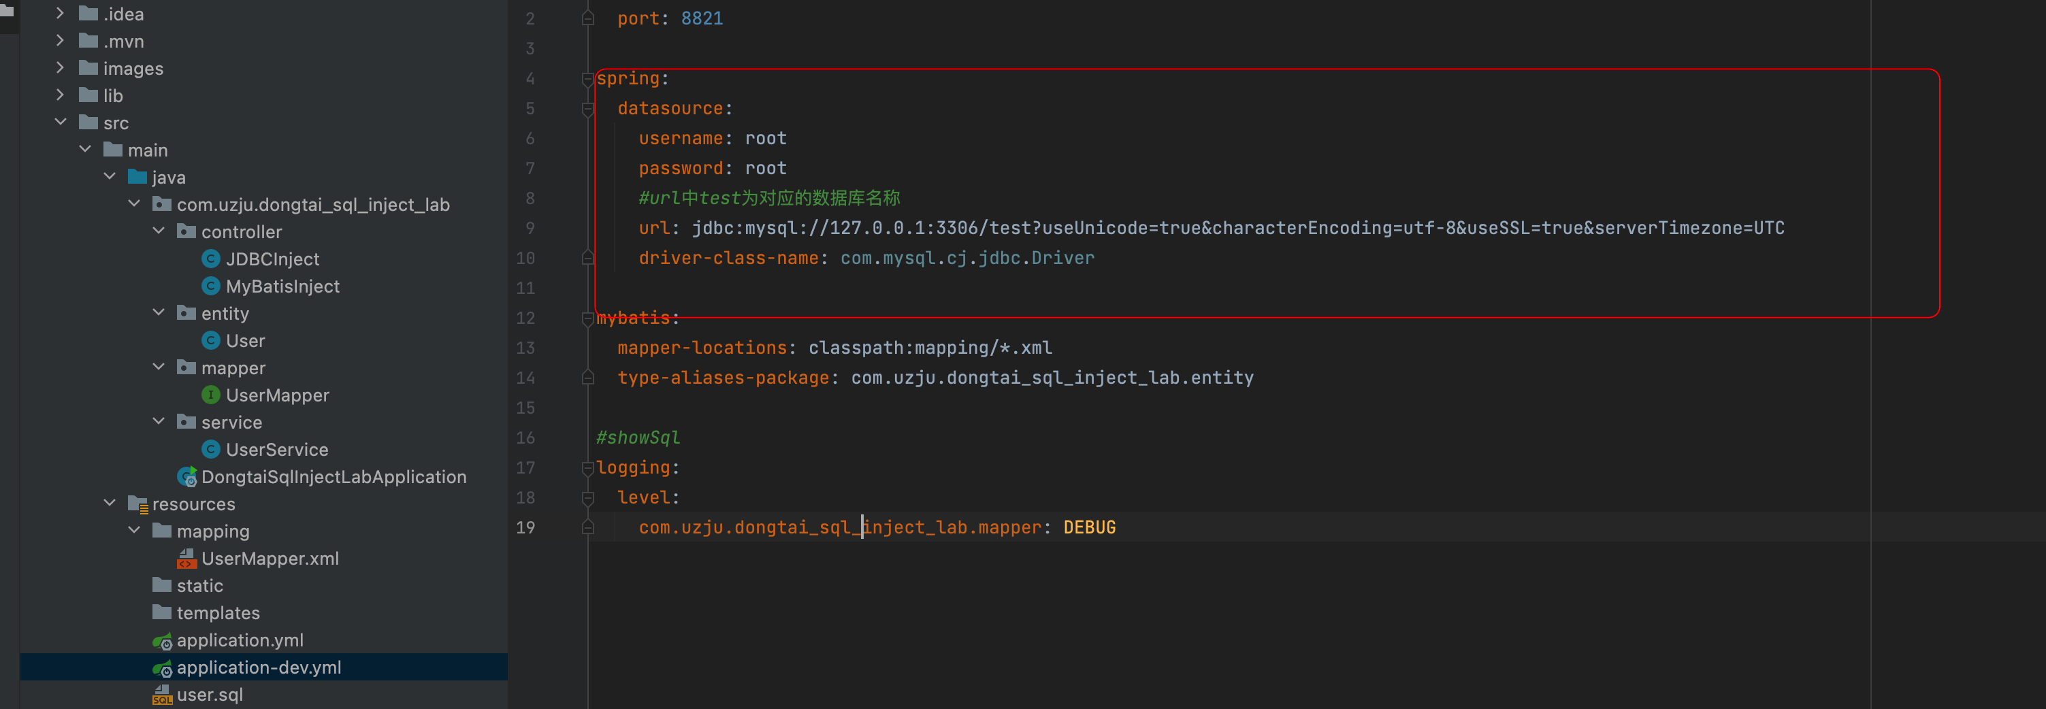2046x709 pixels.
Task: Collapse the entity package chevron
Action: tap(159, 313)
